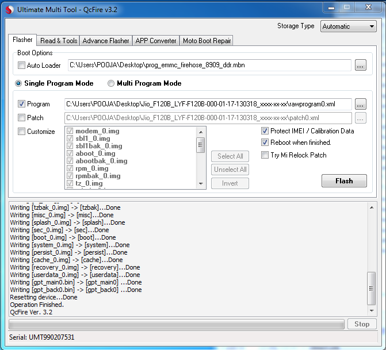This screenshot has height=350, width=386.
Task: Click the 'Resetting device…Done' log line
Action: click(x=44, y=297)
